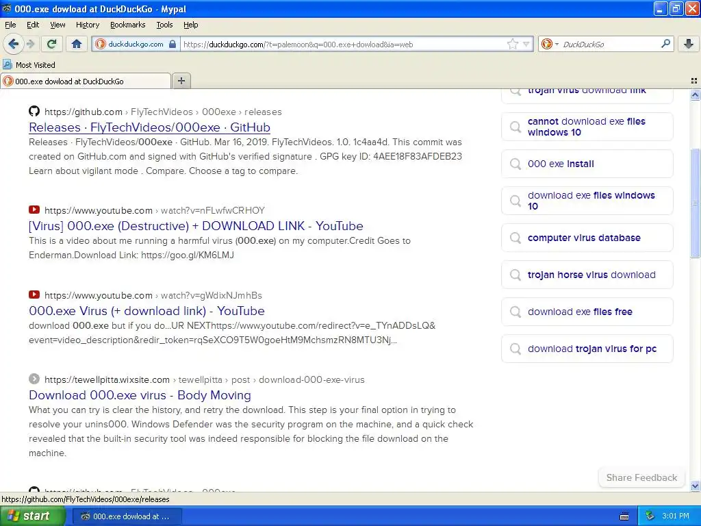Open a new tab with plus button
The height and width of the screenshot is (526, 701).
click(181, 81)
